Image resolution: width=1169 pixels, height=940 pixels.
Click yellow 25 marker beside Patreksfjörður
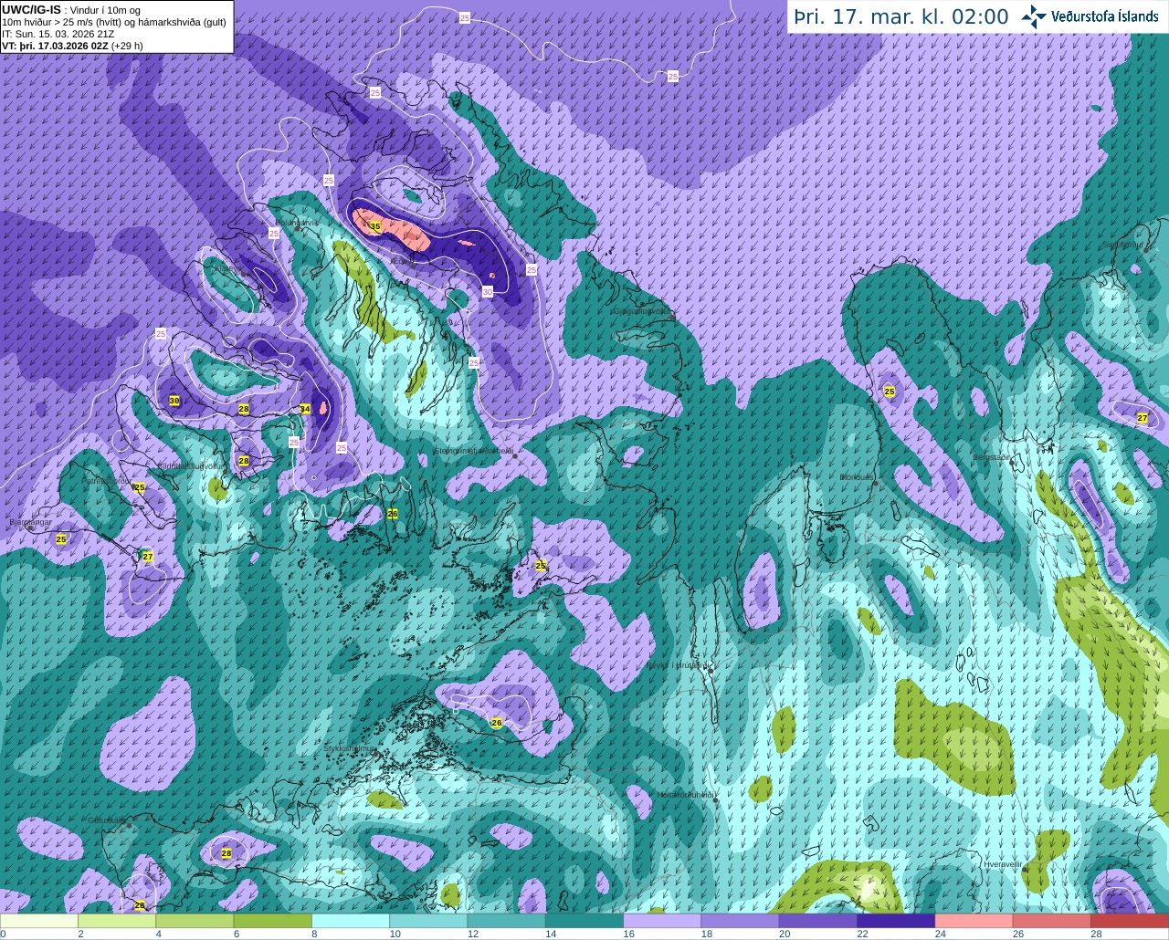tap(140, 487)
